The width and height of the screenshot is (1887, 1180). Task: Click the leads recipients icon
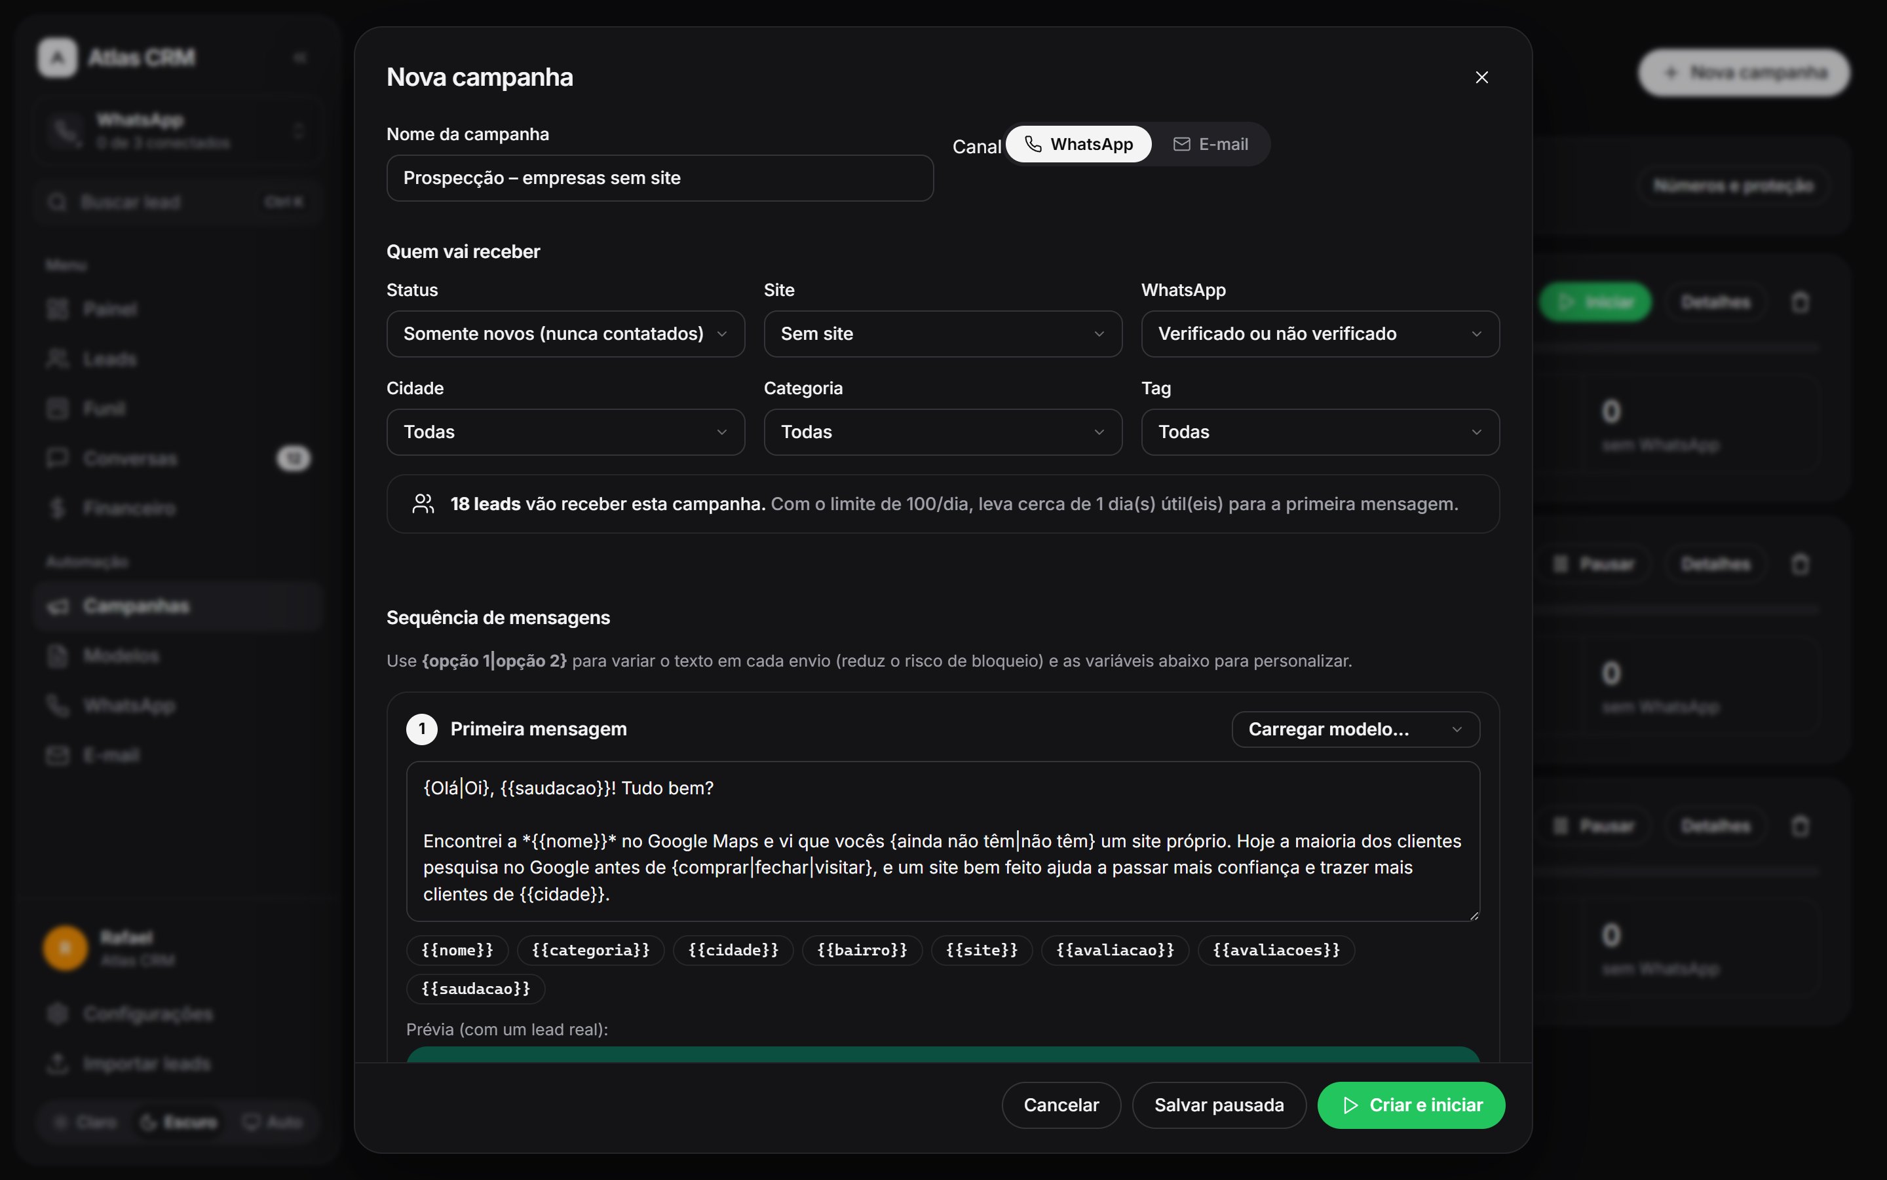tap(423, 504)
